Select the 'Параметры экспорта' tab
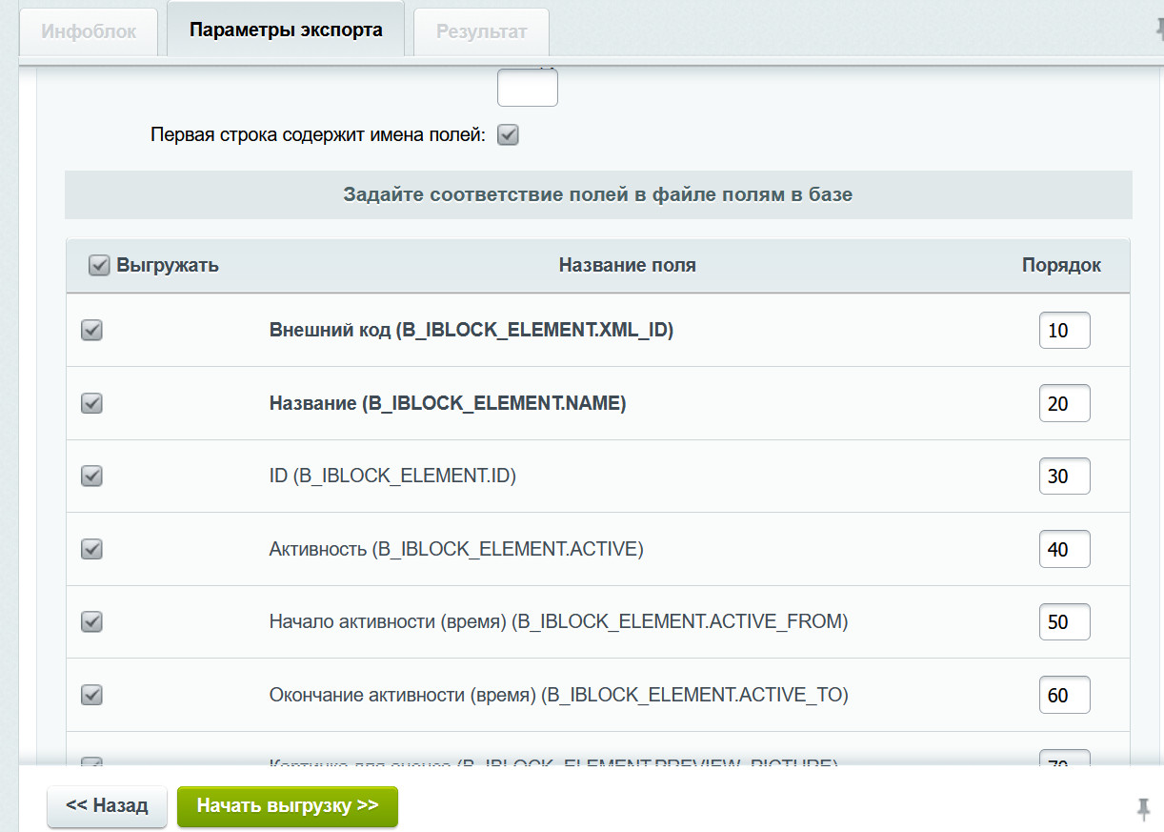The height and width of the screenshot is (832, 1164). coord(285,30)
